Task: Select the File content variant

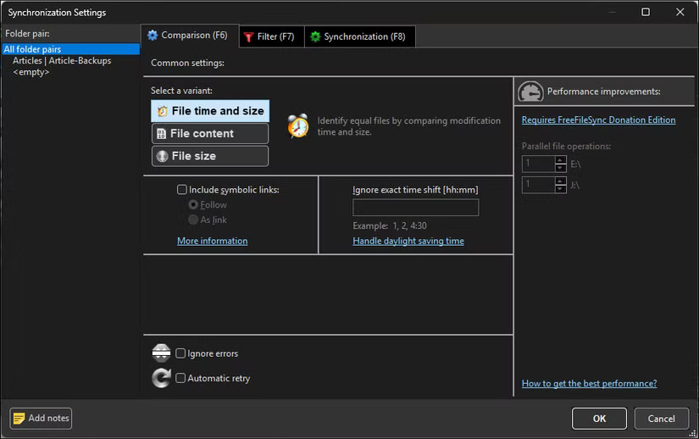Action: click(x=209, y=133)
